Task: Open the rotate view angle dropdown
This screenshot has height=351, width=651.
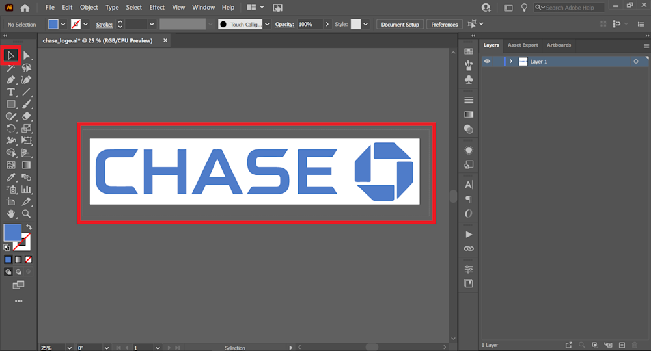Action: pos(107,348)
